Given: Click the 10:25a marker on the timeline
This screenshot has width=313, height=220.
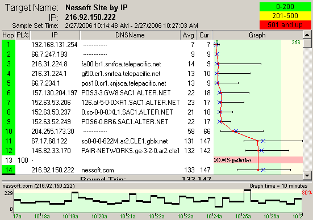Looking at the screenshot, I should [x=243, y=217].
